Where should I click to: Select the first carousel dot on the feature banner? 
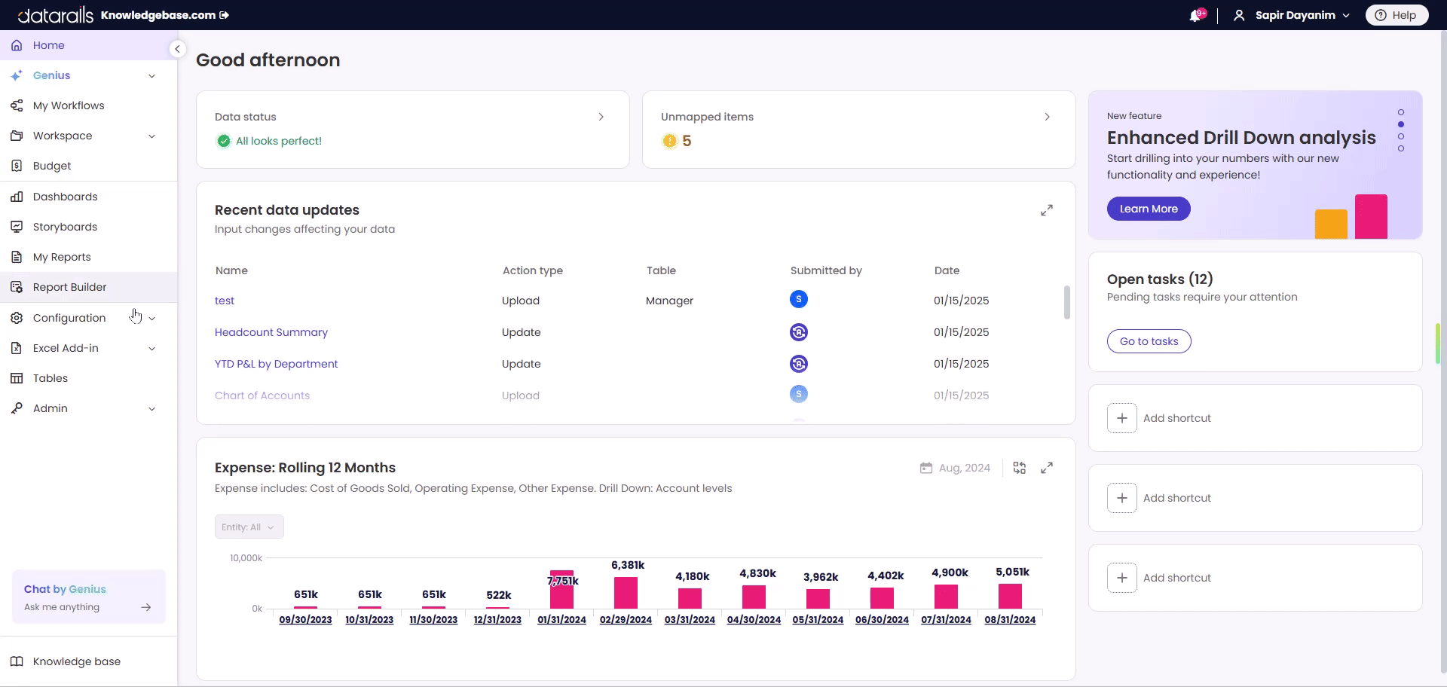(1401, 112)
